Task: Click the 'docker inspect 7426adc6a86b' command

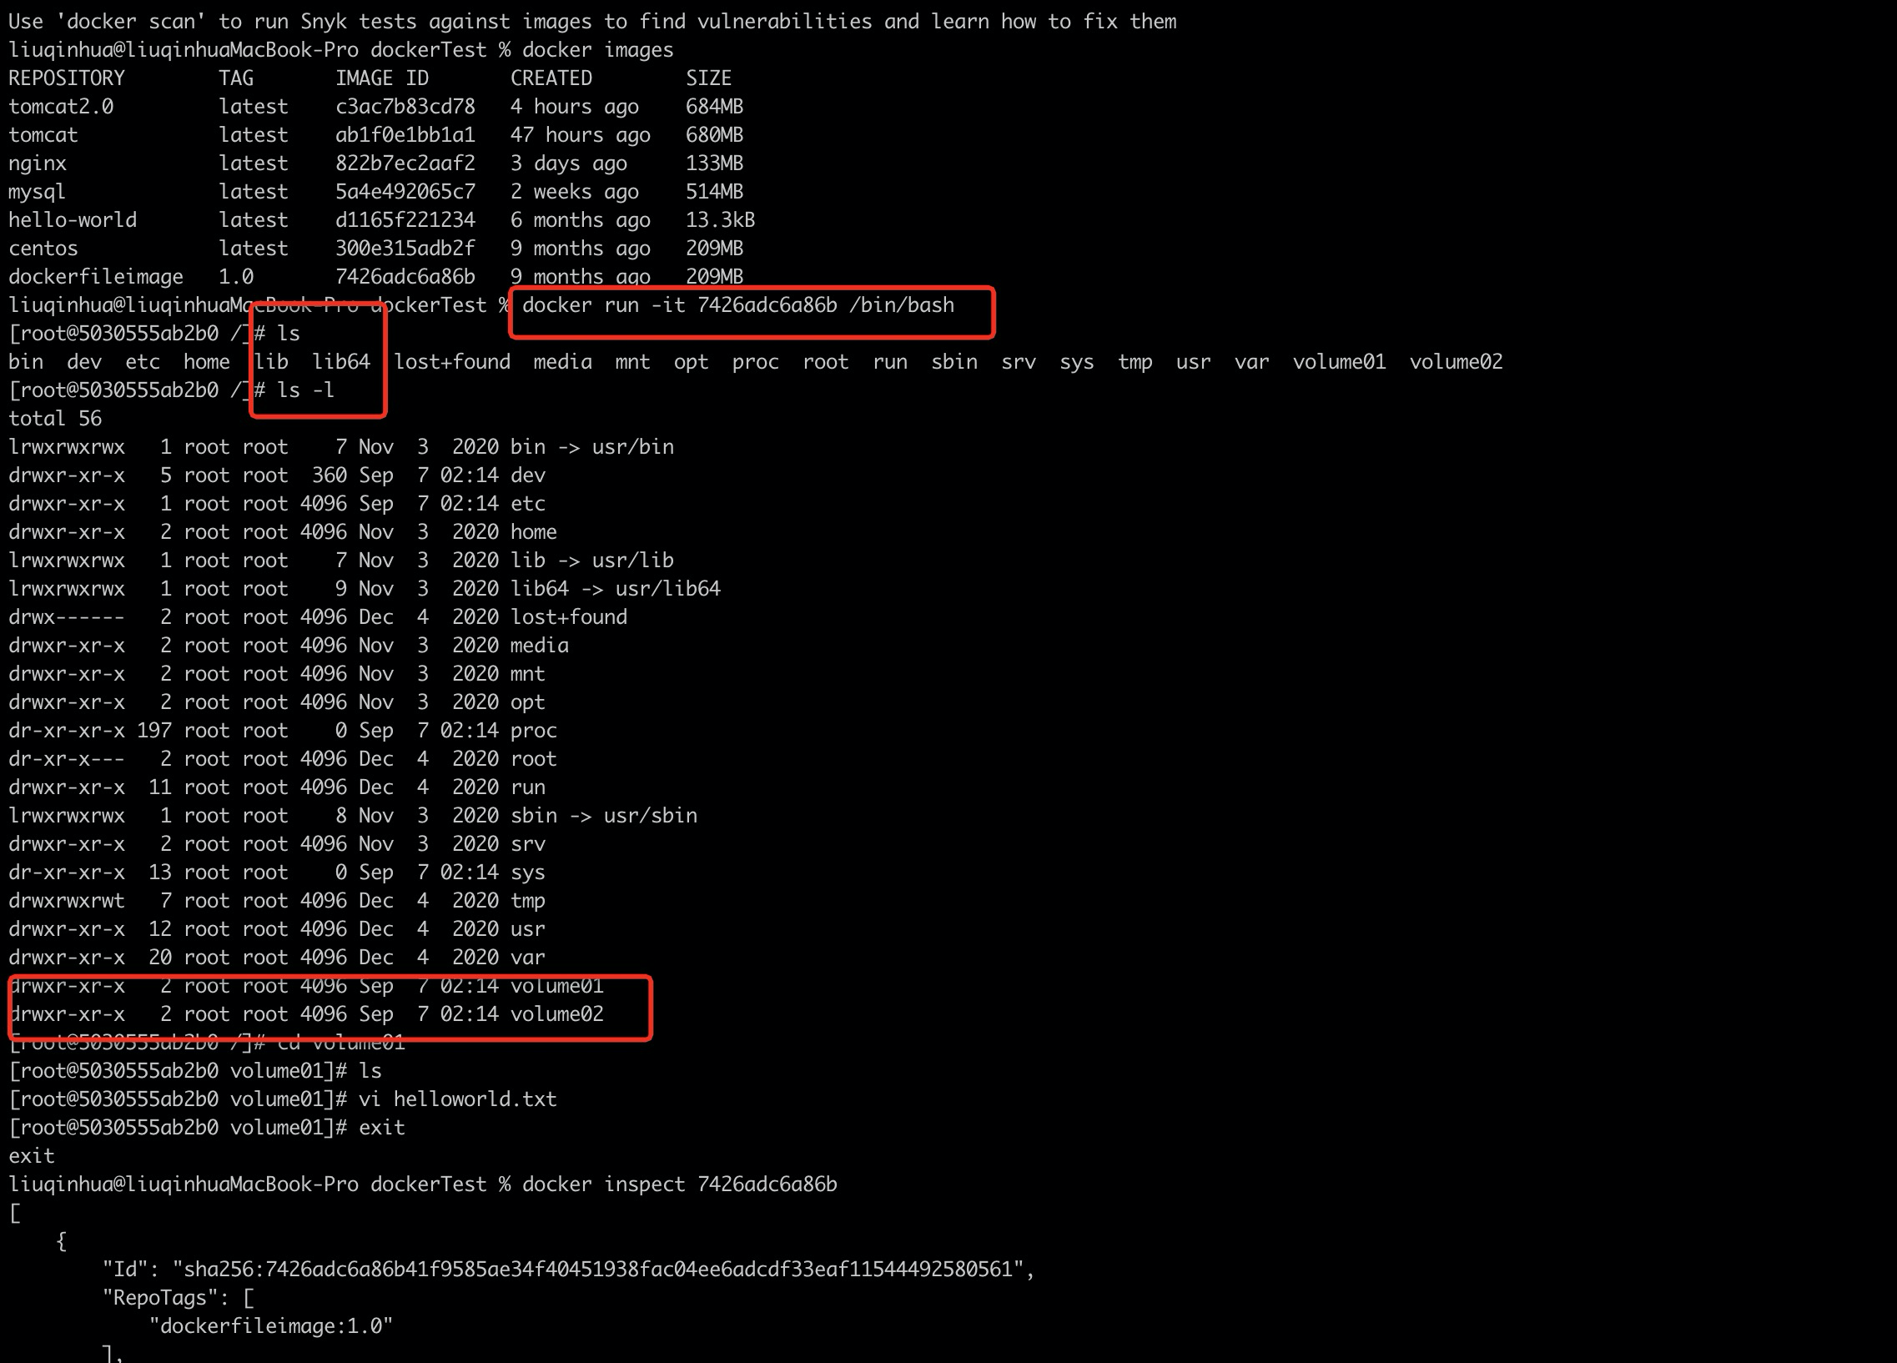Action: [x=679, y=1184]
